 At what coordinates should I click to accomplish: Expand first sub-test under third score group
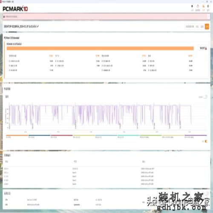click(102, 61)
